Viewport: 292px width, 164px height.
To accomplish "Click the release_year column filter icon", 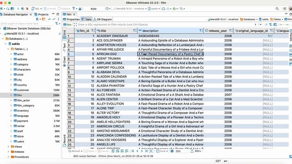I will click(x=230, y=31).
